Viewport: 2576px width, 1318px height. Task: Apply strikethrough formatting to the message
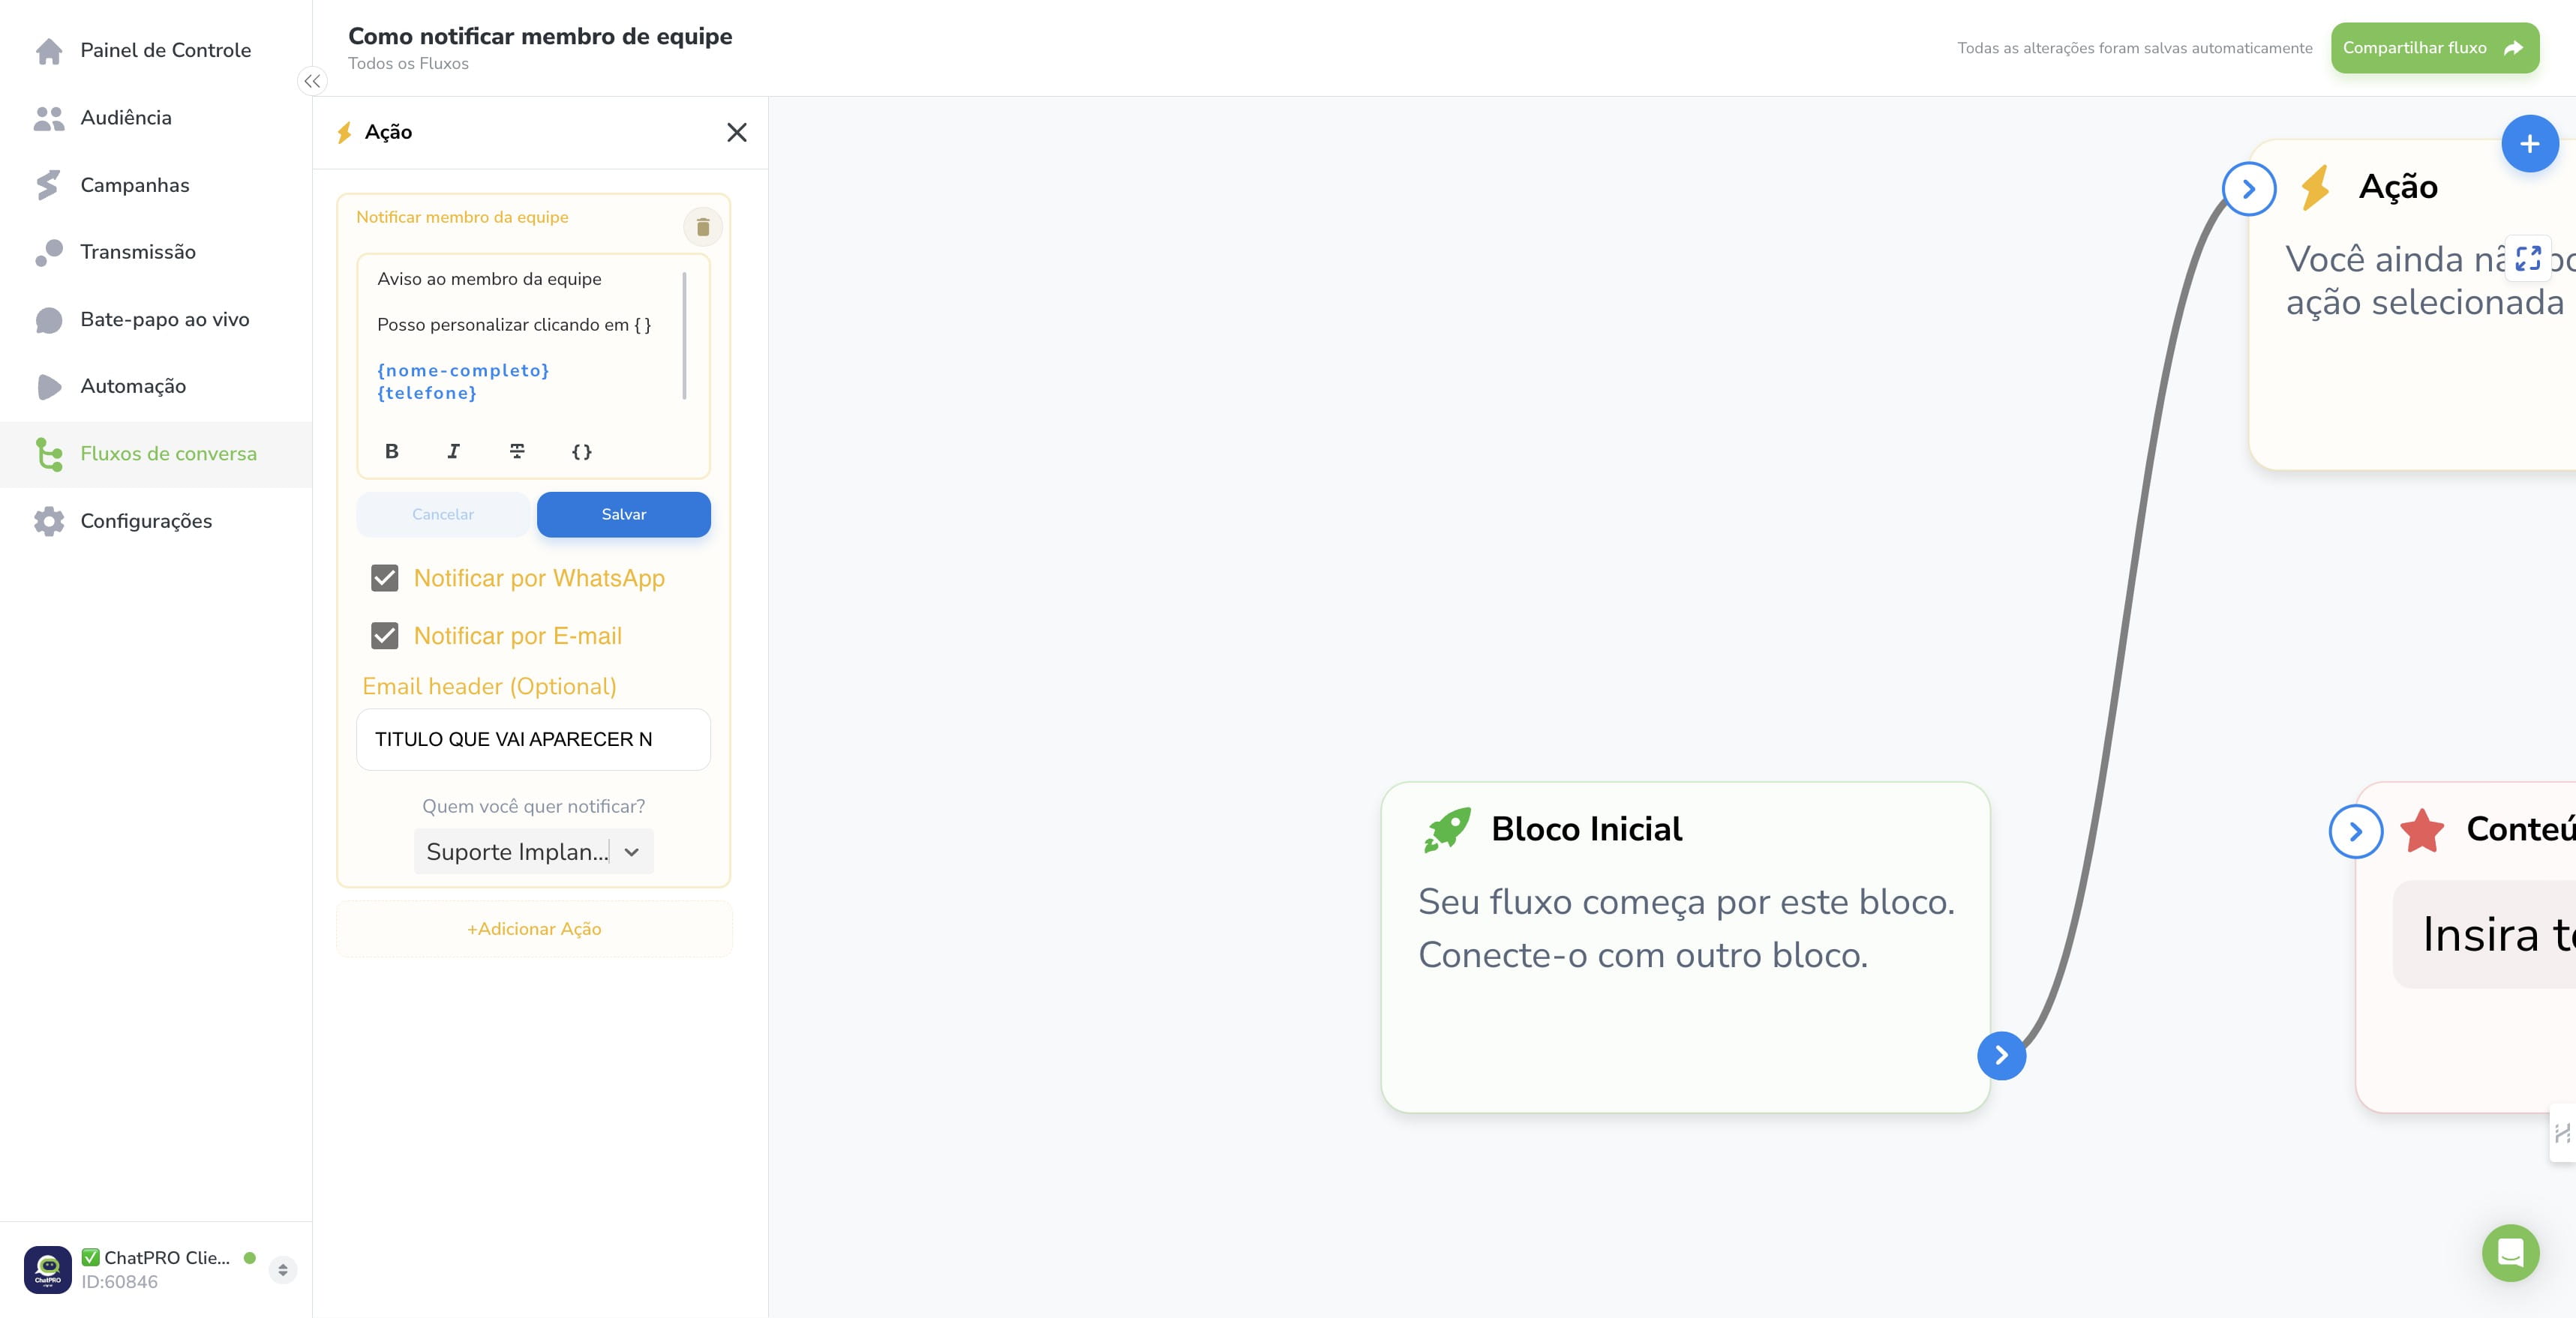tap(517, 451)
